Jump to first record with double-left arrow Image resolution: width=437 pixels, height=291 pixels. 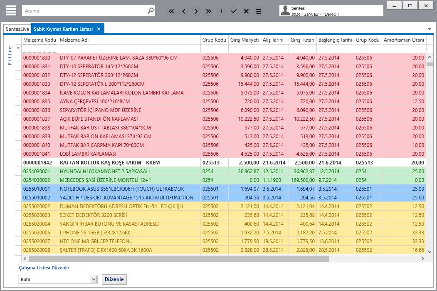(171, 11)
